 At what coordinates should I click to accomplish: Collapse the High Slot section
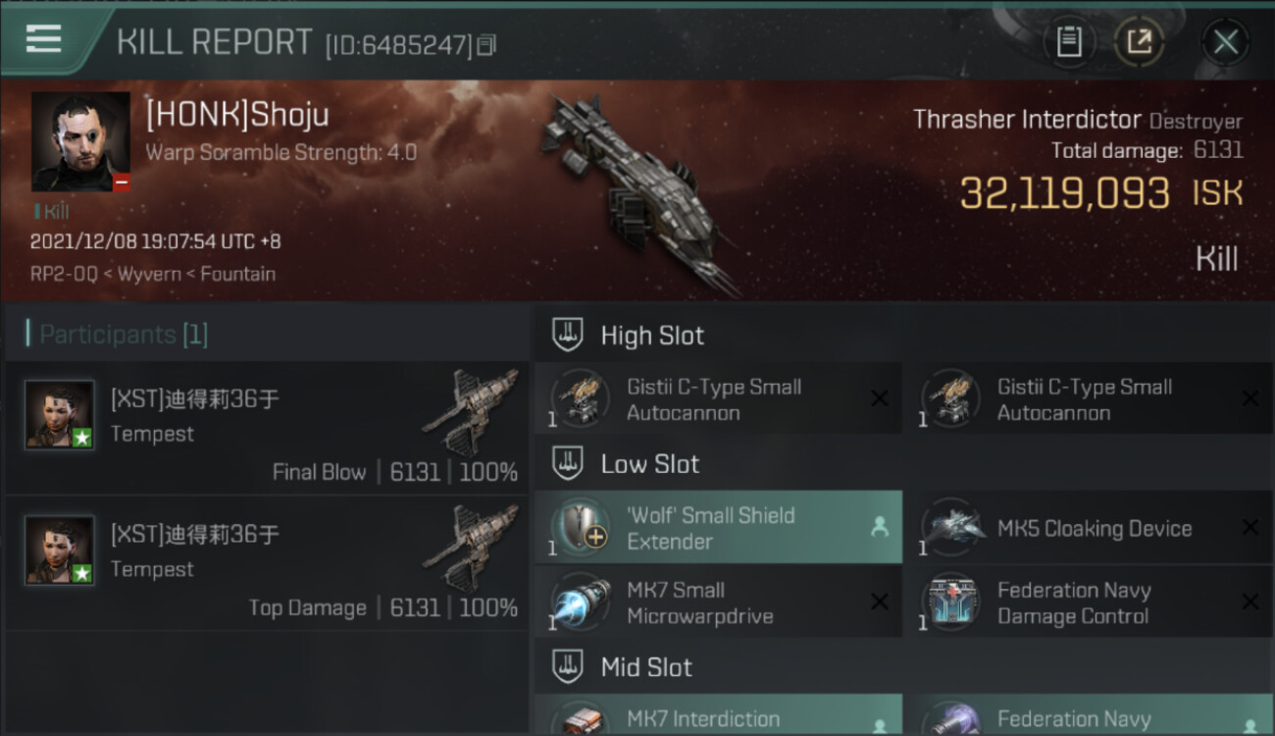click(568, 336)
